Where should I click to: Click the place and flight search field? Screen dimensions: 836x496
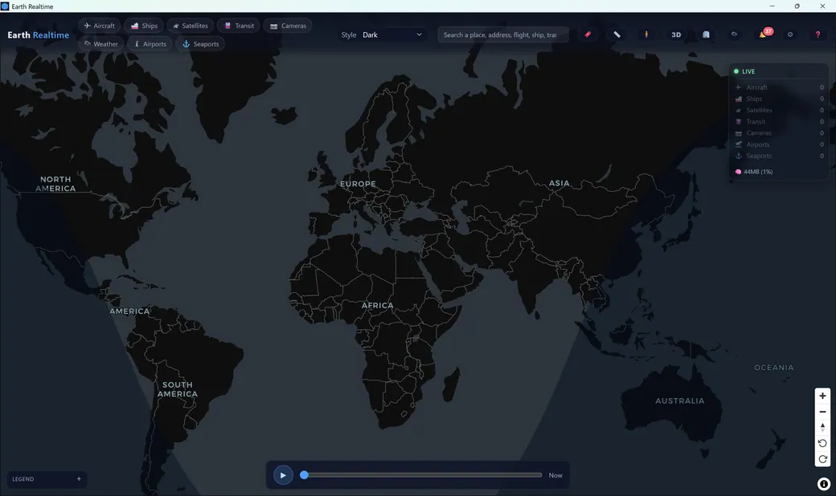click(502, 35)
